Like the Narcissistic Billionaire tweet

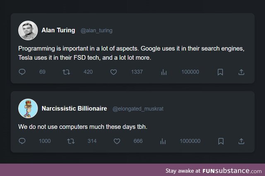pyautogui.click(x=117, y=141)
